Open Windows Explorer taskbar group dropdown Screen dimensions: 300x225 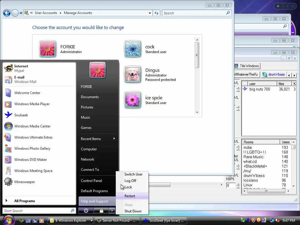coord(91,220)
